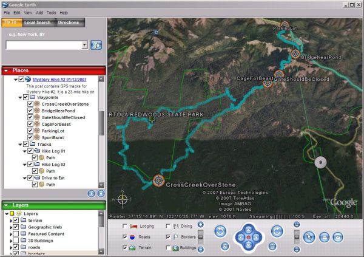Click the stop tour button under Places list
Image resolution: width=364 pixels, height=257 pixels.
tap(101, 193)
